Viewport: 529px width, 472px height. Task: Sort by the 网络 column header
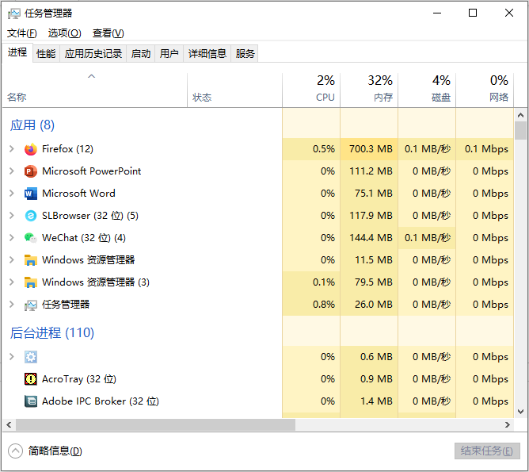click(485, 90)
